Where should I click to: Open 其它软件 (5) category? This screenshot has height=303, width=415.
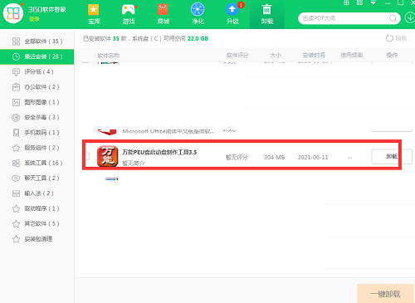pyautogui.click(x=37, y=224)
